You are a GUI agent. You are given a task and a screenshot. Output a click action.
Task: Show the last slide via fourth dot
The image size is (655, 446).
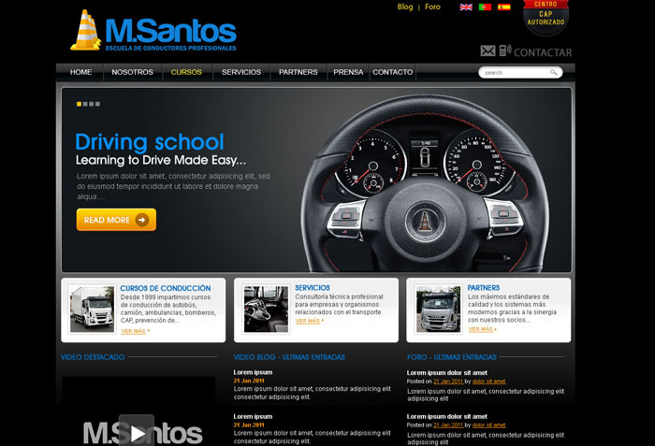(97, 104)
